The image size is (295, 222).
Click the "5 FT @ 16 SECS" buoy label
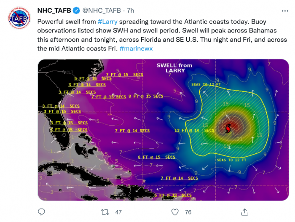point(93,78)
